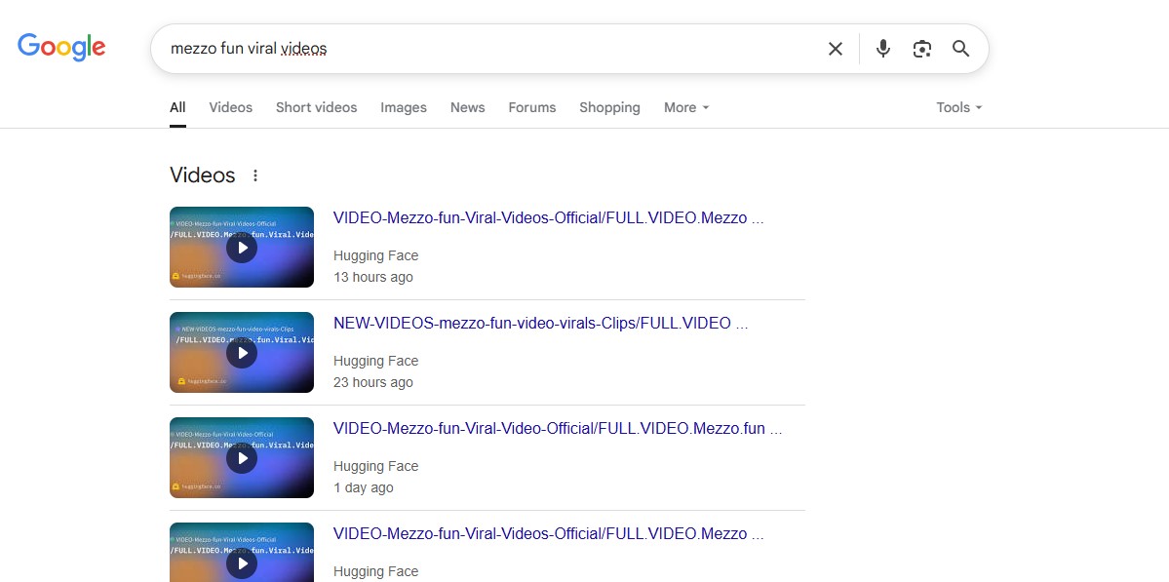Open the three-dot menu beside the Videos heading
This screenshot has width=1169, height=582.
[x=254, y=175]
